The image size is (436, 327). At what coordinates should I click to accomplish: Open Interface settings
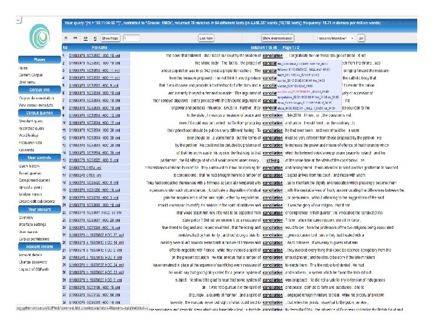click(x=33, y=225)
